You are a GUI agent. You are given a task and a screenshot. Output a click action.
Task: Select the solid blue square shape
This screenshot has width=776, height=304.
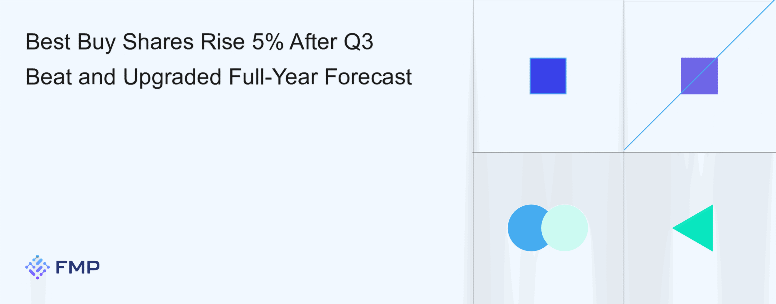click(548, 76)
